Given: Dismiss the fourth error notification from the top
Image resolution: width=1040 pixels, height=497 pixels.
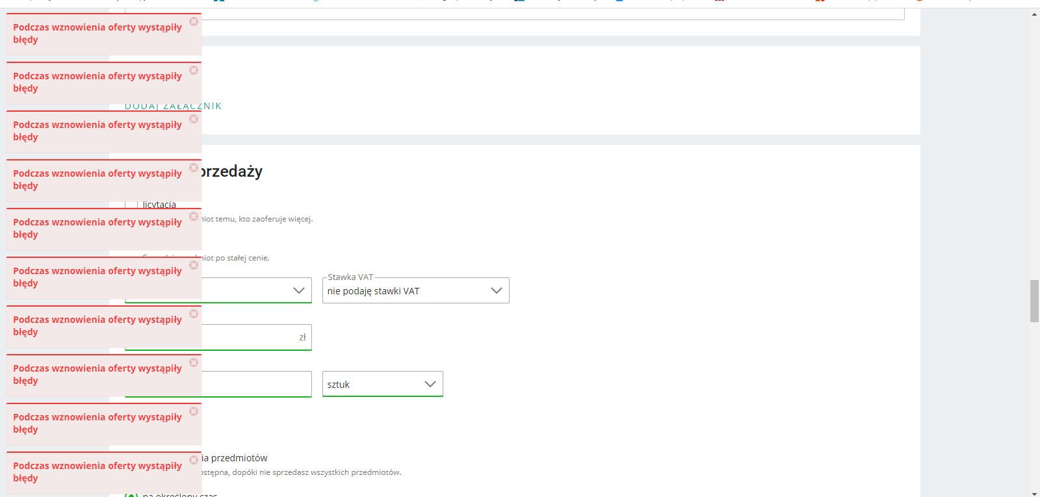Looking at the screenshot, I should click(194, 168).
